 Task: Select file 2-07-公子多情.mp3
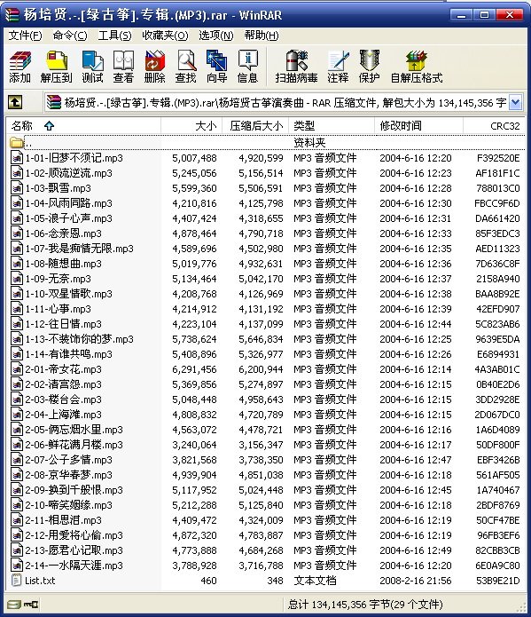click(x=69, y=460)
